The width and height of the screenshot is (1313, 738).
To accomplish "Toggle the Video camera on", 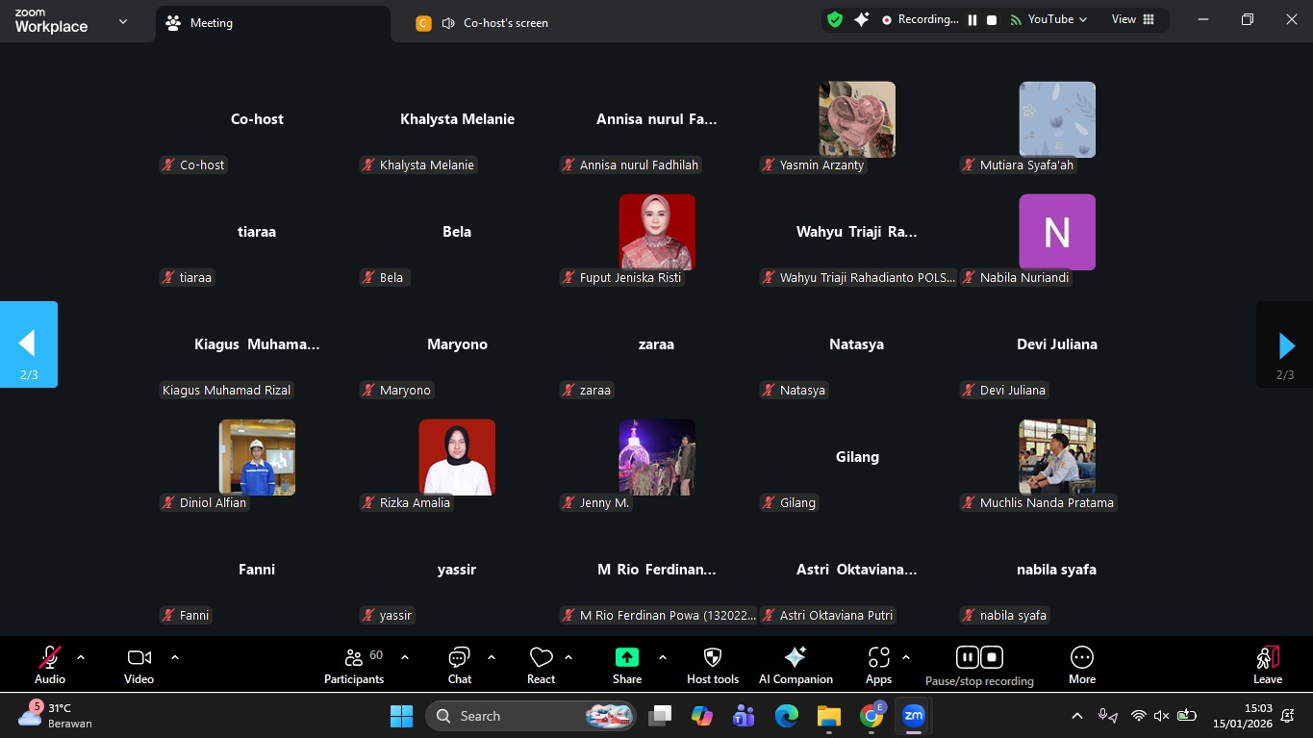I will pos(139,665).
